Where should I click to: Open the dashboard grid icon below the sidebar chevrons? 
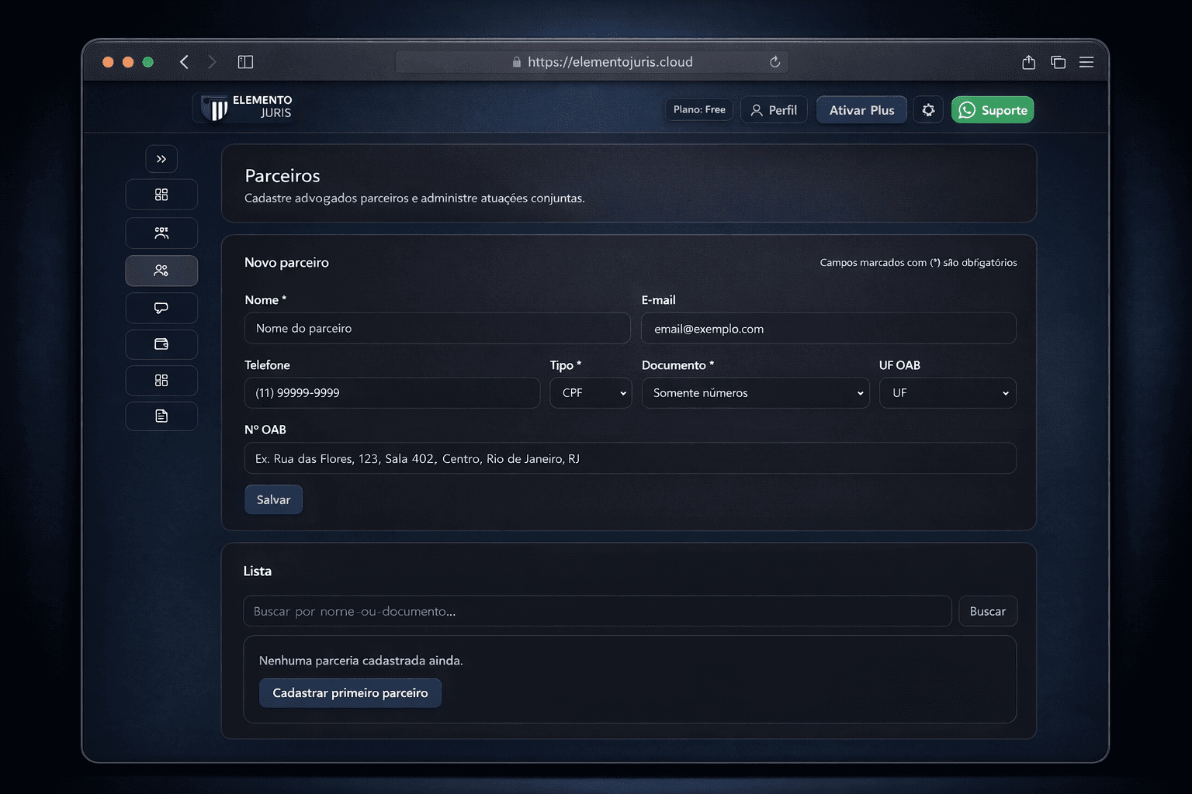point(161,195)
